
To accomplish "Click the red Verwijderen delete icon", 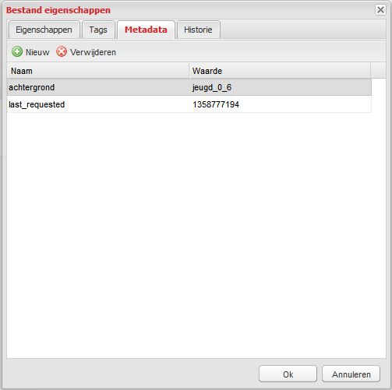I will click(62, 51).
